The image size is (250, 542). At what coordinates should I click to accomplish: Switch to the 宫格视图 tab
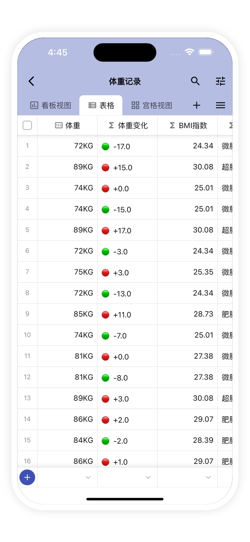pos(152,106)
